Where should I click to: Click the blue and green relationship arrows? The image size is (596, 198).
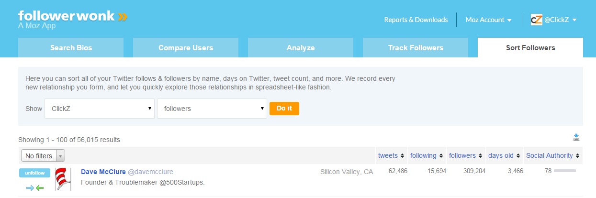35,188
